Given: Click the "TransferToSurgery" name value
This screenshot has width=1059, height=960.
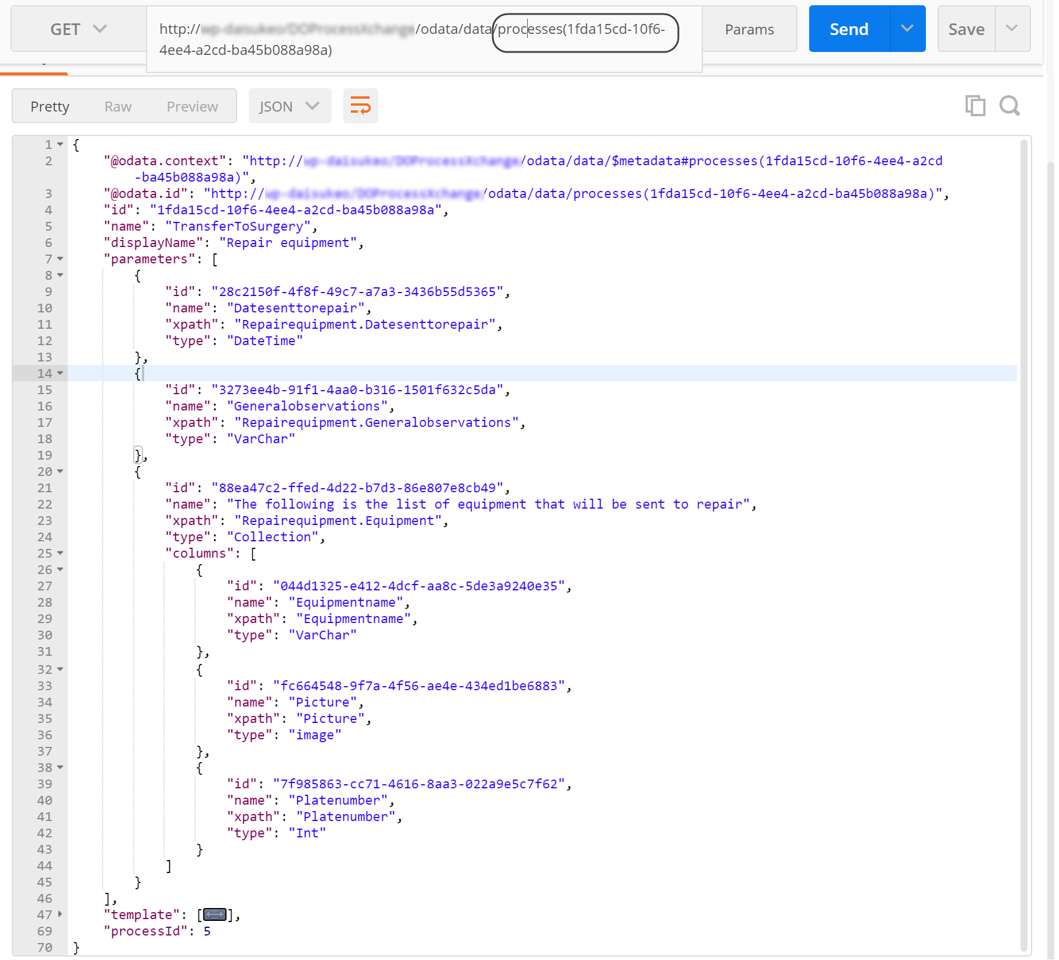Looking at the screenshot, I should (238, 227).
